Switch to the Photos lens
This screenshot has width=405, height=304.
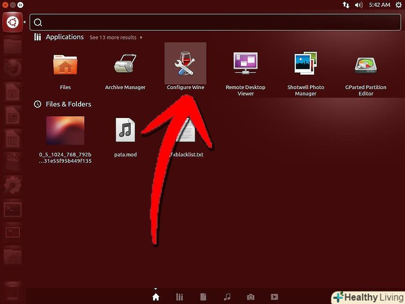(250, 297)
